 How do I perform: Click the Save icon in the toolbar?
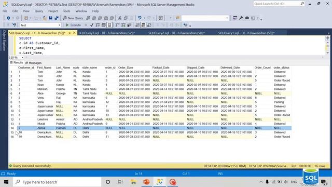51,18
